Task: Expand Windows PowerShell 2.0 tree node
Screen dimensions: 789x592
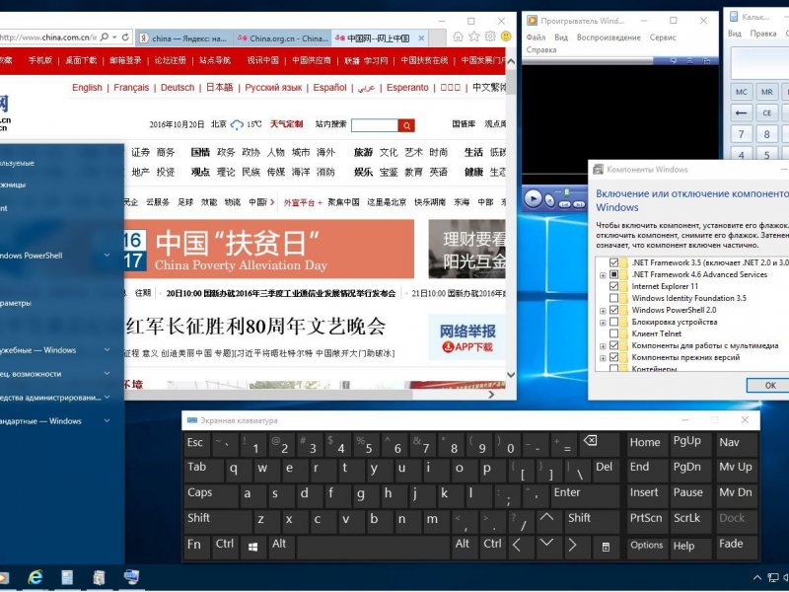Action: 603,311
